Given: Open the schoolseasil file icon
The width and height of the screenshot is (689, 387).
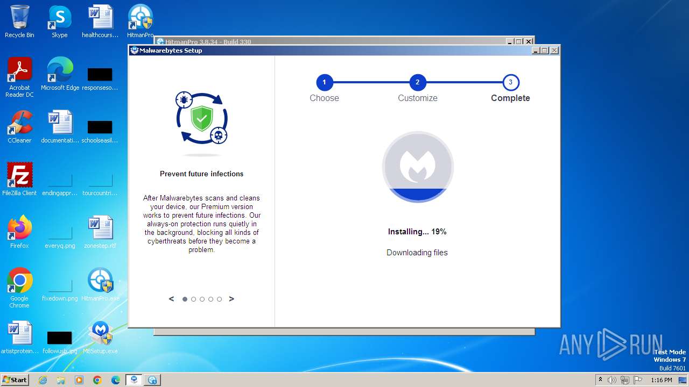Looking at the screenshot, I should tap(100, 131).
